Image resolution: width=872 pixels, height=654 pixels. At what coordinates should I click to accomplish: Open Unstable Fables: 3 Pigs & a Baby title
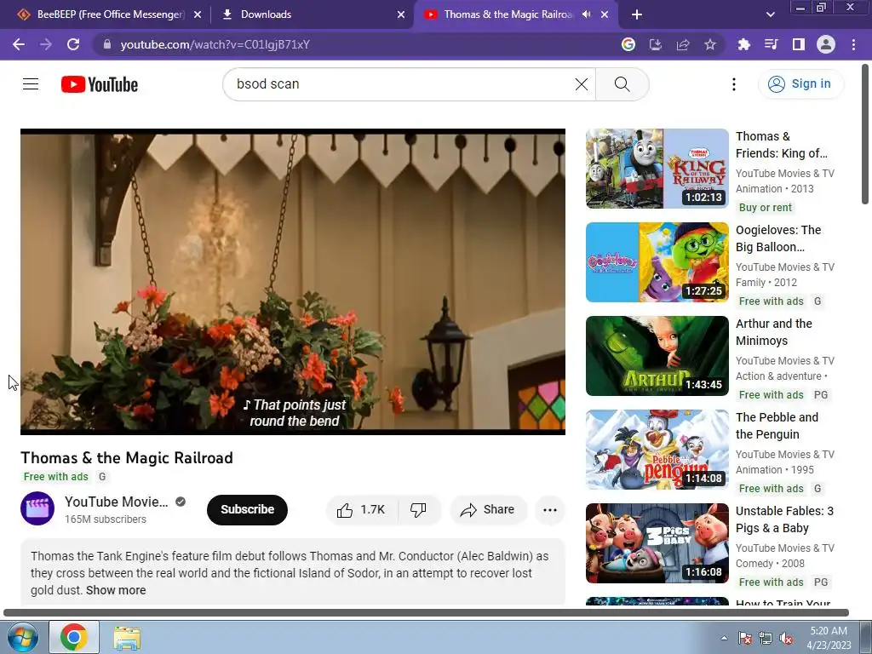coord(784,519)
